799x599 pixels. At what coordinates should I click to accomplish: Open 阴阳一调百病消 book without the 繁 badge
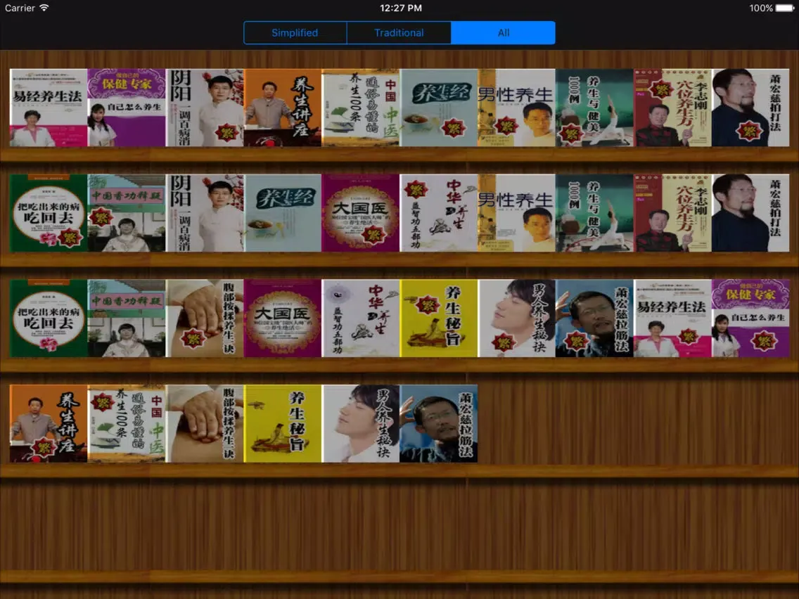click(205, 213)
